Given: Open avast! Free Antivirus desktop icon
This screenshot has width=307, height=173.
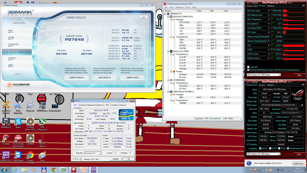Looking at the screenshot, I should point(6,107).
